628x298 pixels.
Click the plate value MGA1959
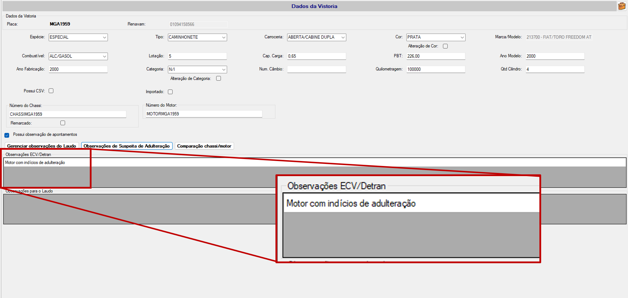click(x=60, y=24)
